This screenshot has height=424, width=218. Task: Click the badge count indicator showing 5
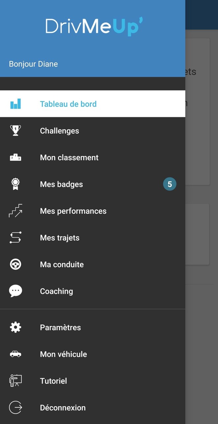(170, 184)
